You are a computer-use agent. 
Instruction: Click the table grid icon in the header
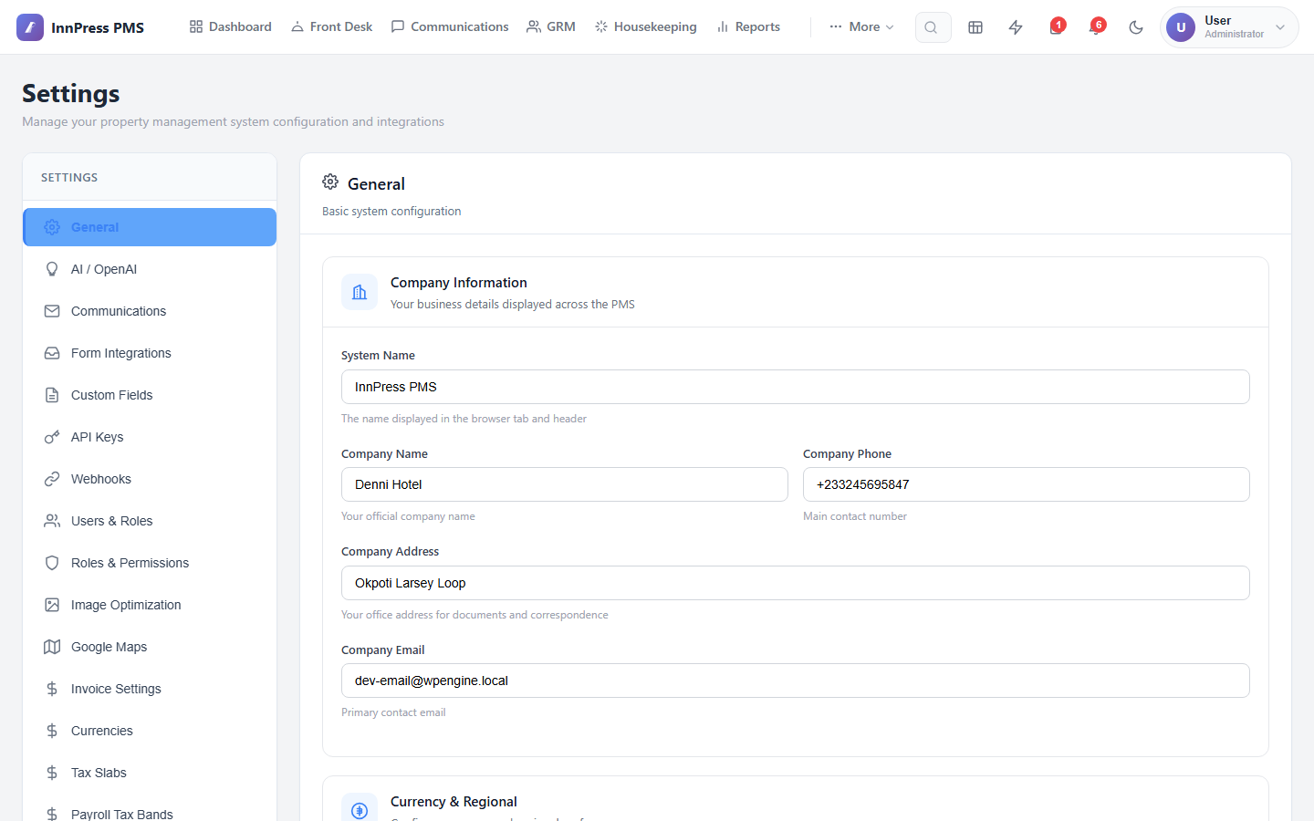[975, 27]
